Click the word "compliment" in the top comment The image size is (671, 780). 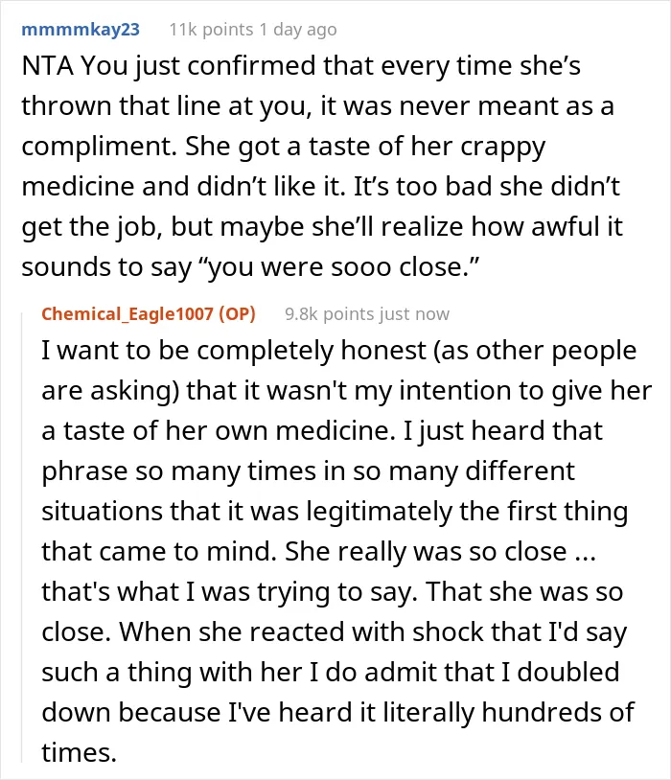tap(99, 147)
